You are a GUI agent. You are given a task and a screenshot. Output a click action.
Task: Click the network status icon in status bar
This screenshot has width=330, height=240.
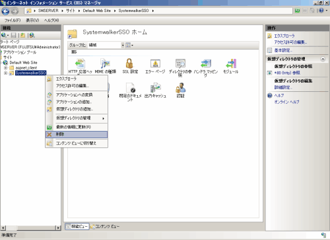point(323,235)
